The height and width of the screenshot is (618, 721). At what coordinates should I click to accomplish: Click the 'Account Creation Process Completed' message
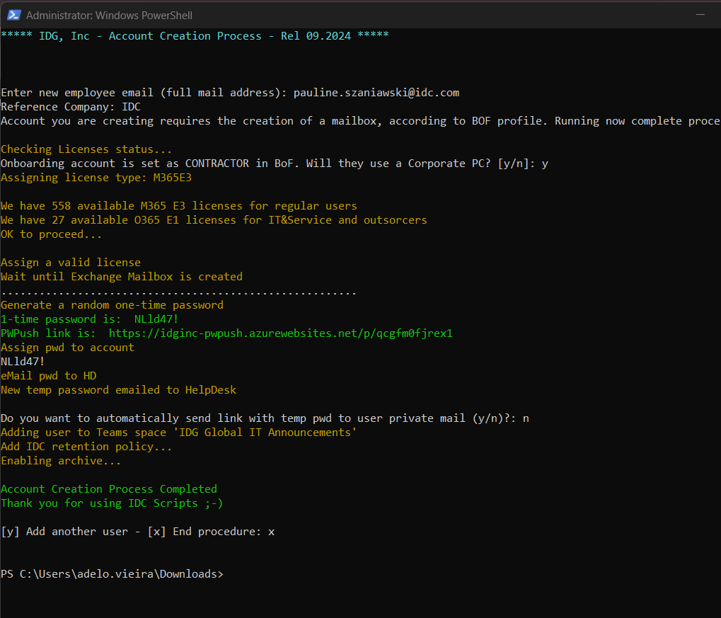[x=109, y=489]
